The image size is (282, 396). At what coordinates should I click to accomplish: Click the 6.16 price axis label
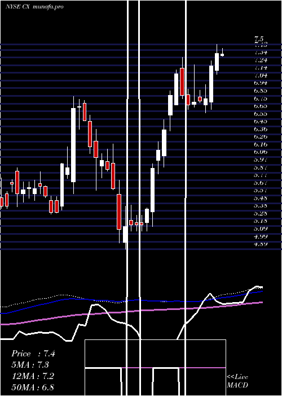(x=261, y=144)
